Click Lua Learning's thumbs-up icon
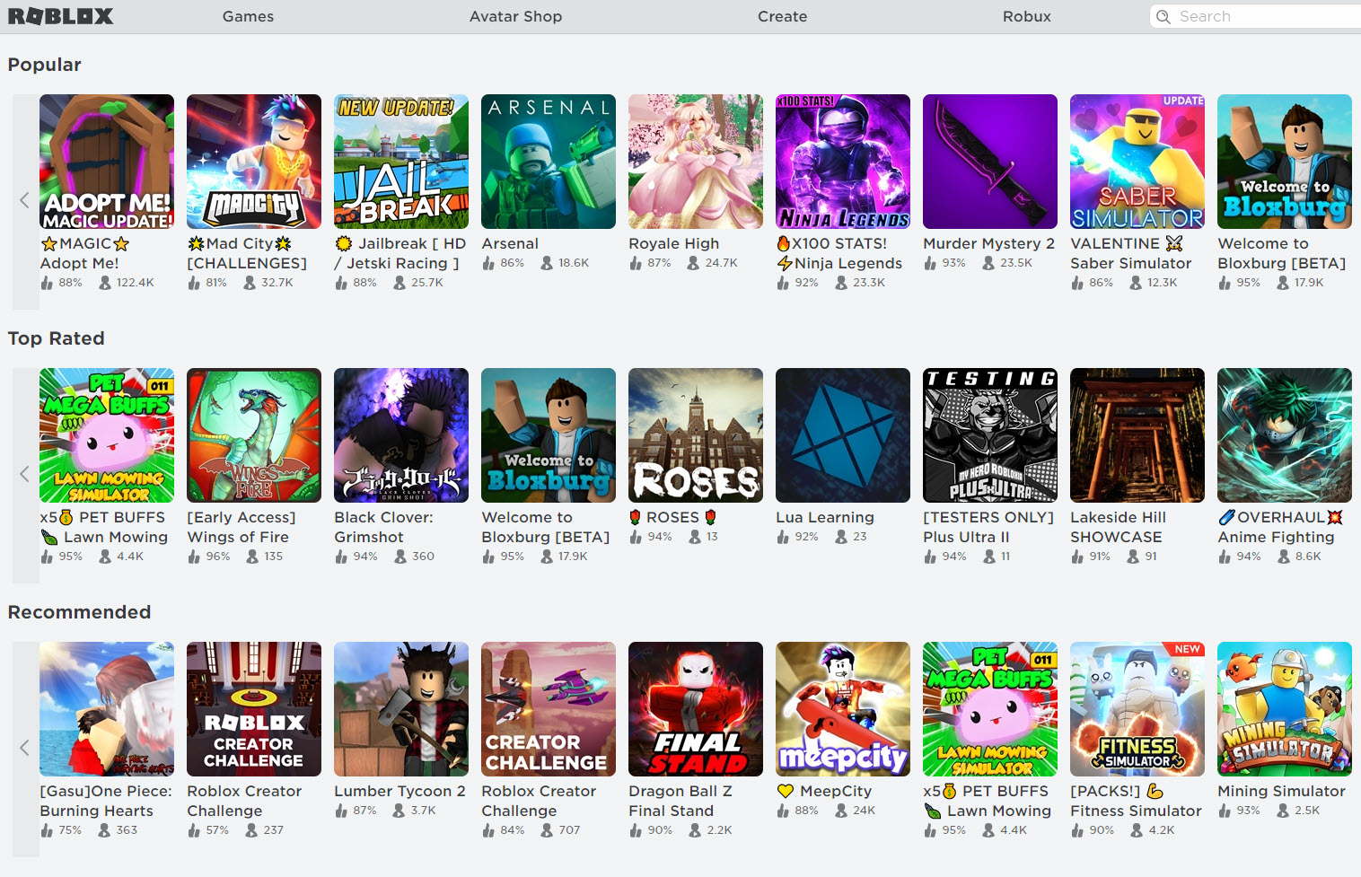 [x=783, y=537]
